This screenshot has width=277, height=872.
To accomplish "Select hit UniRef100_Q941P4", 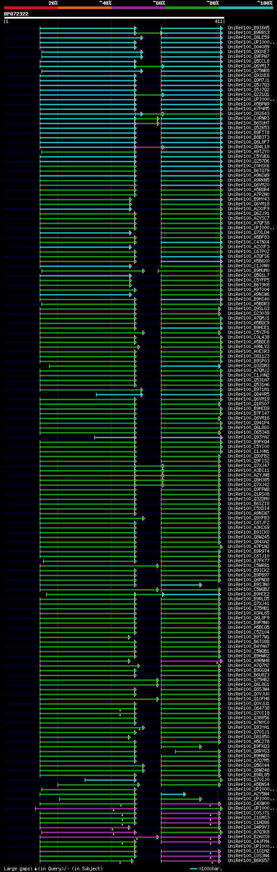I will (x=248, y=423).
